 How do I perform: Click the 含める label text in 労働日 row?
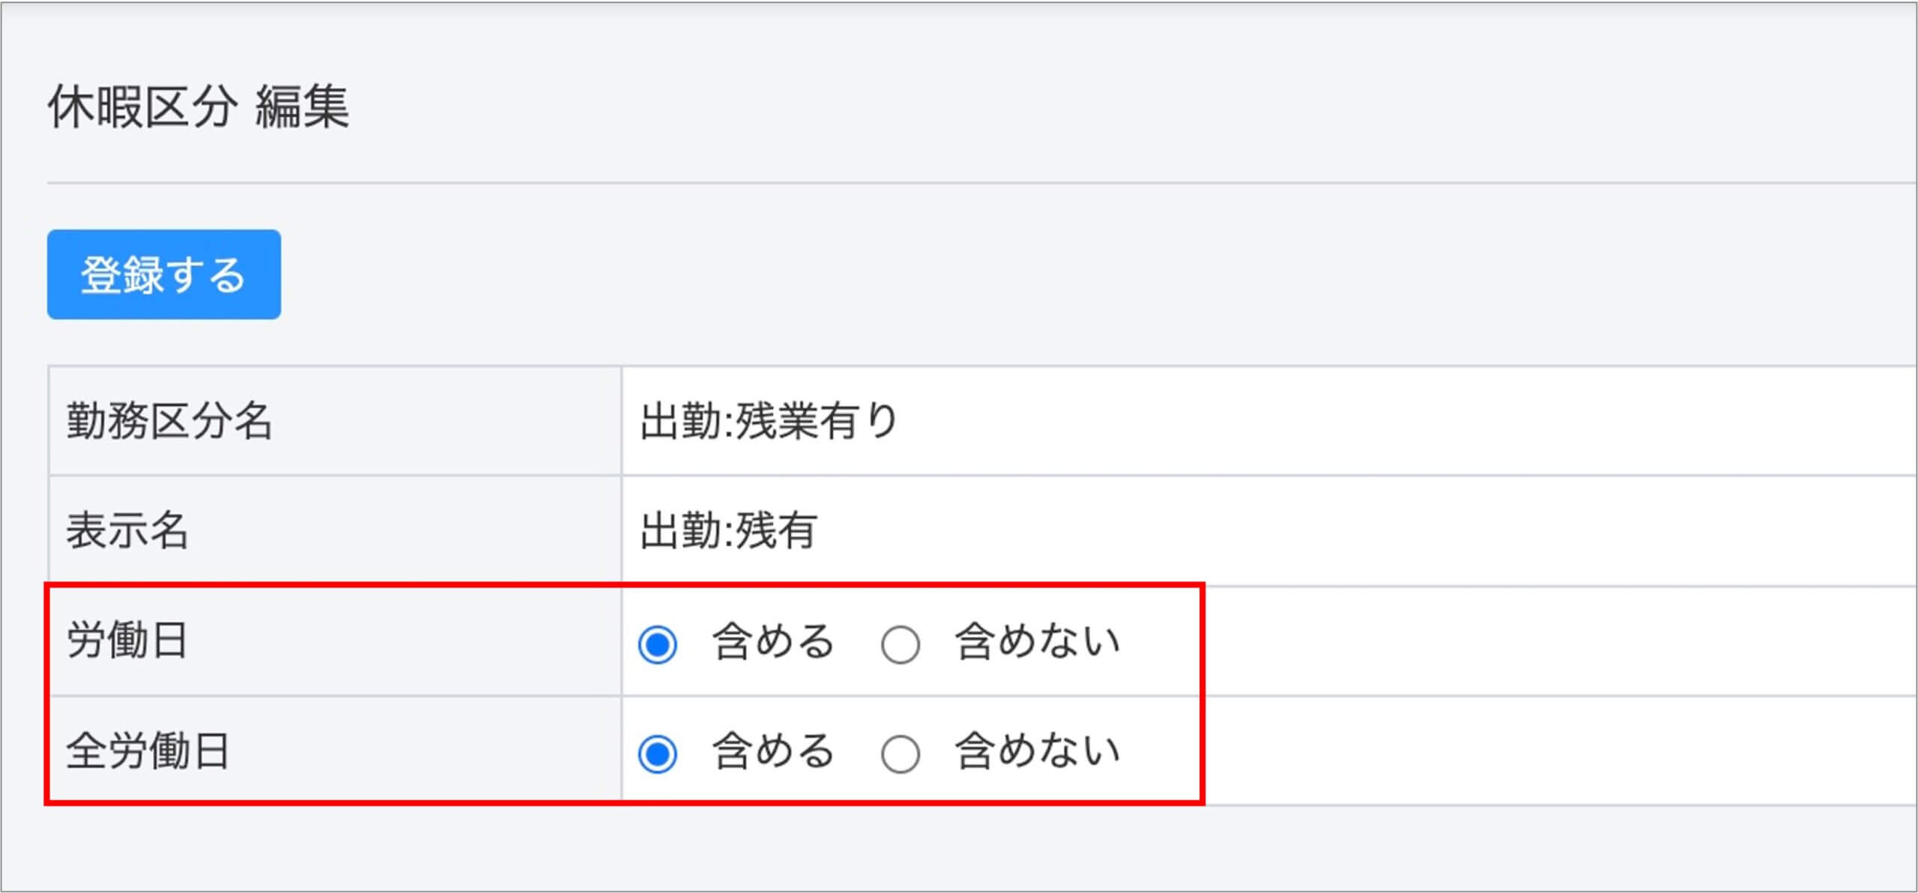pos(773,642)
